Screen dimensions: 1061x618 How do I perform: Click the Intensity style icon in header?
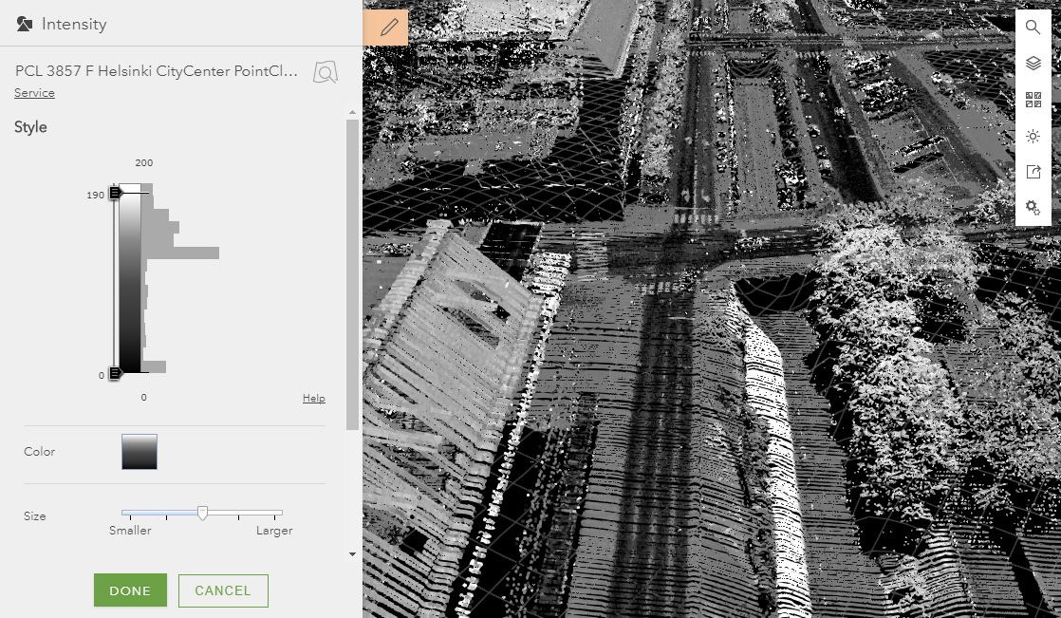coord(25,25)
